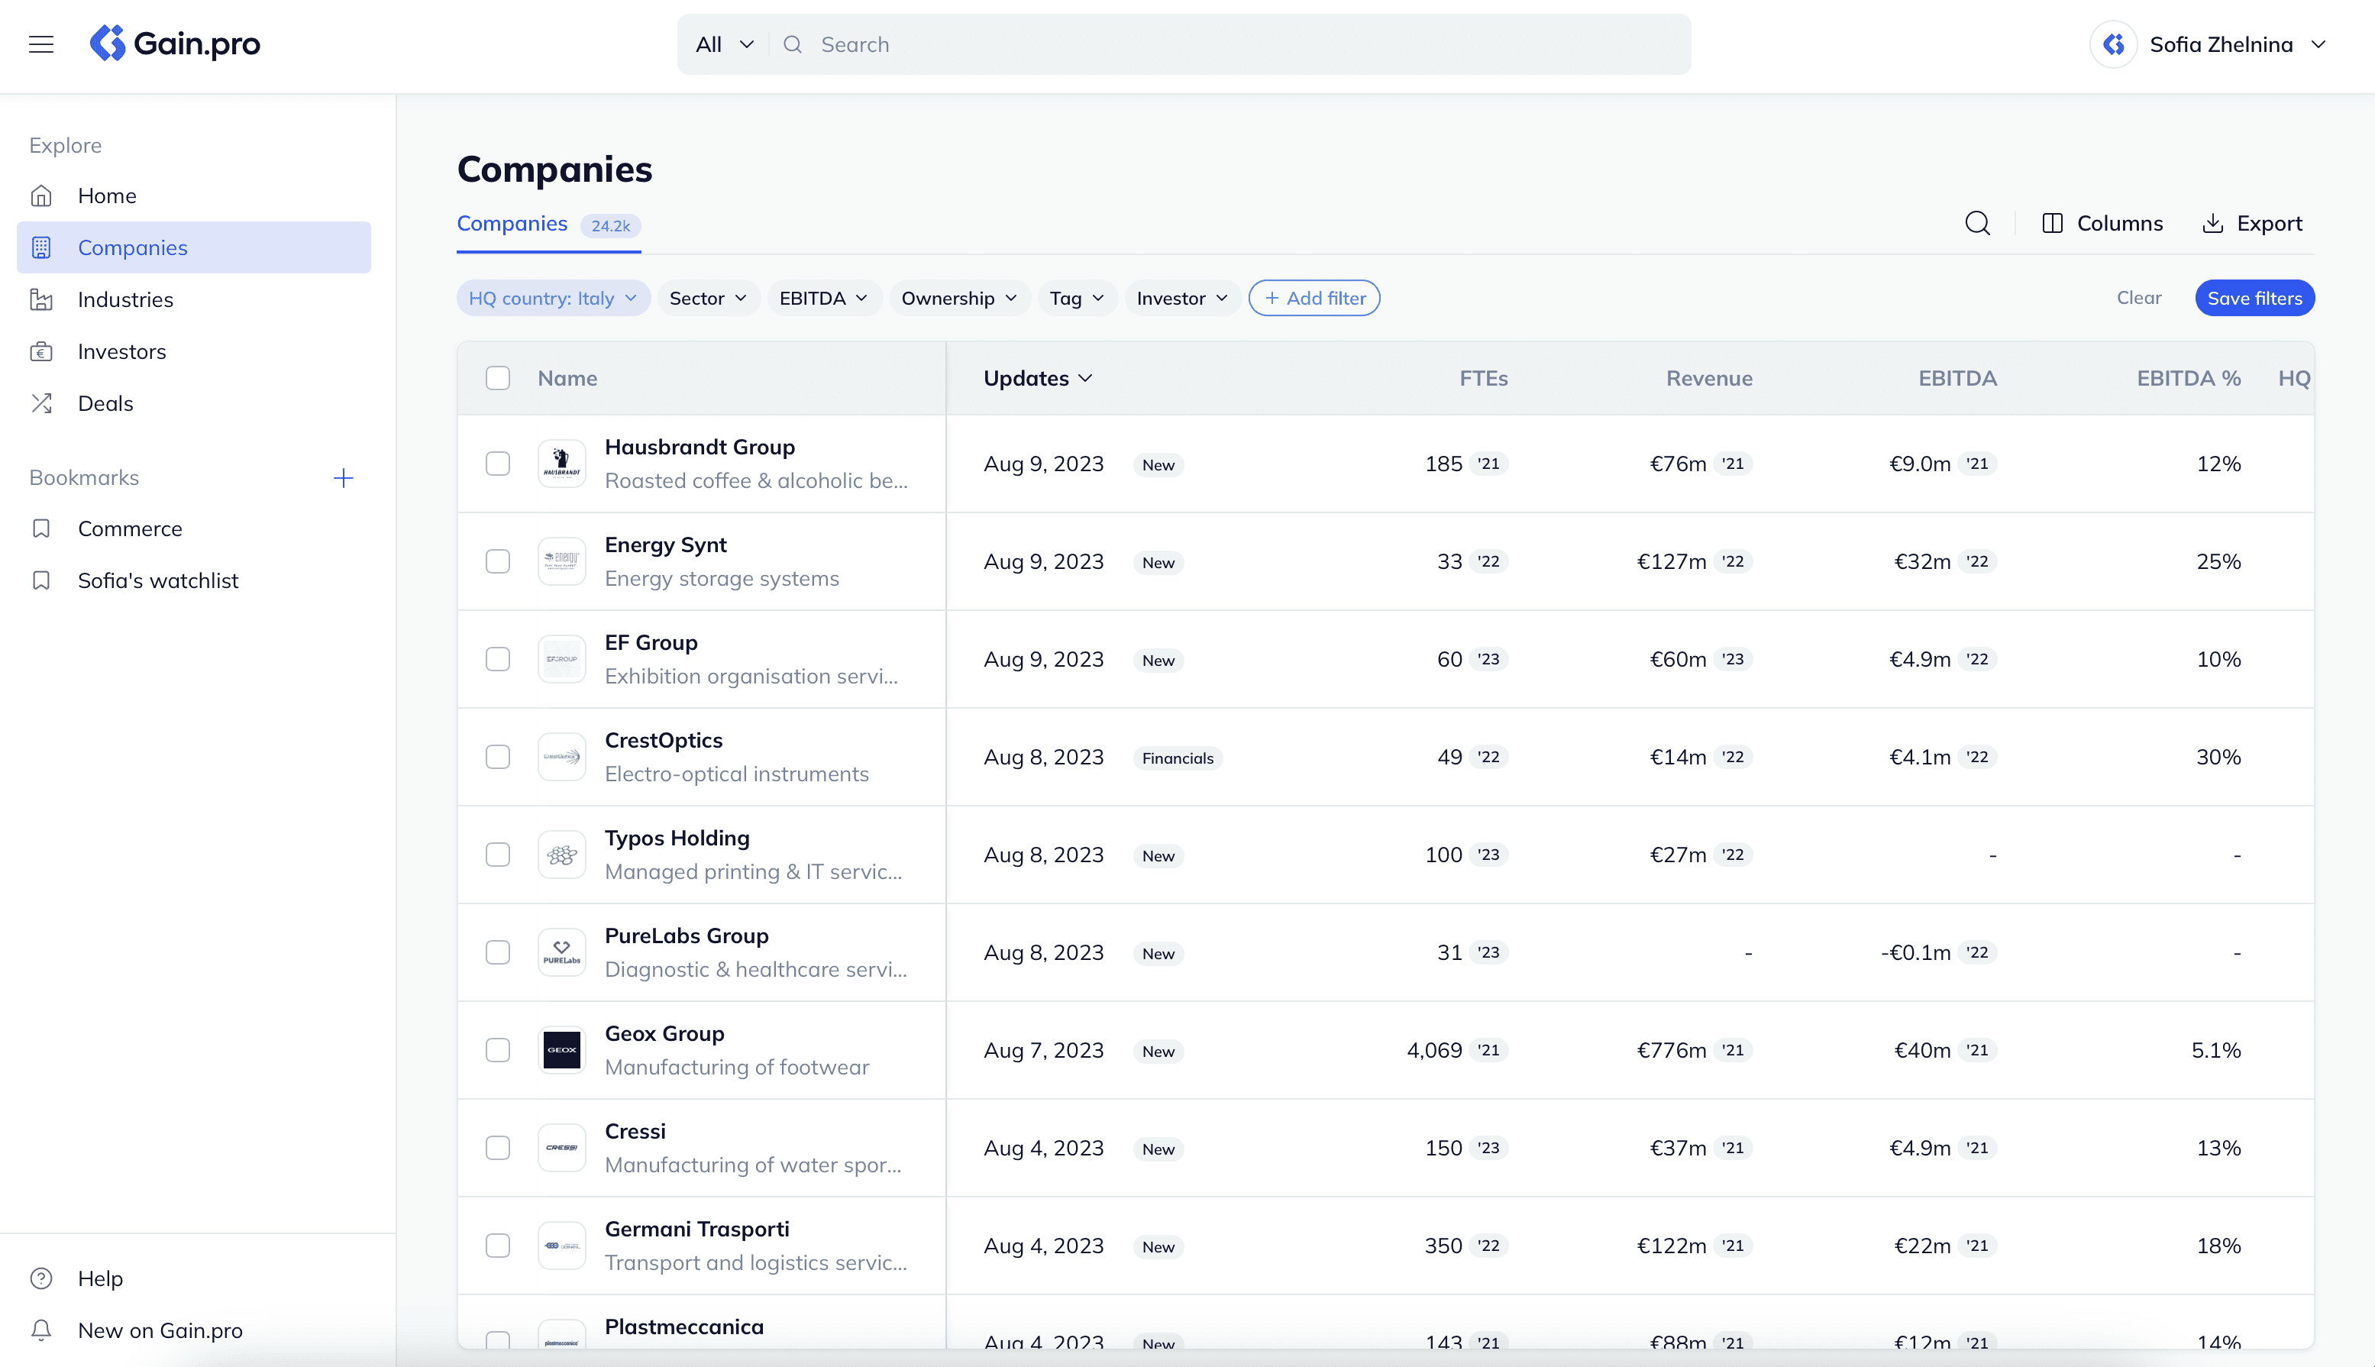Click the CrestOptics logo

point(561,757)
